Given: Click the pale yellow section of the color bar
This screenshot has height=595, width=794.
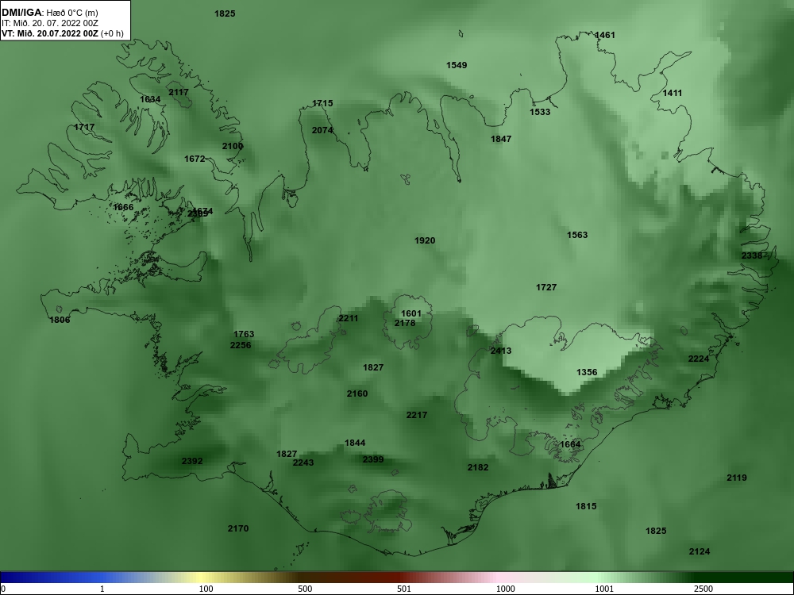Looking at the screenshot, I should pos(202,578).
